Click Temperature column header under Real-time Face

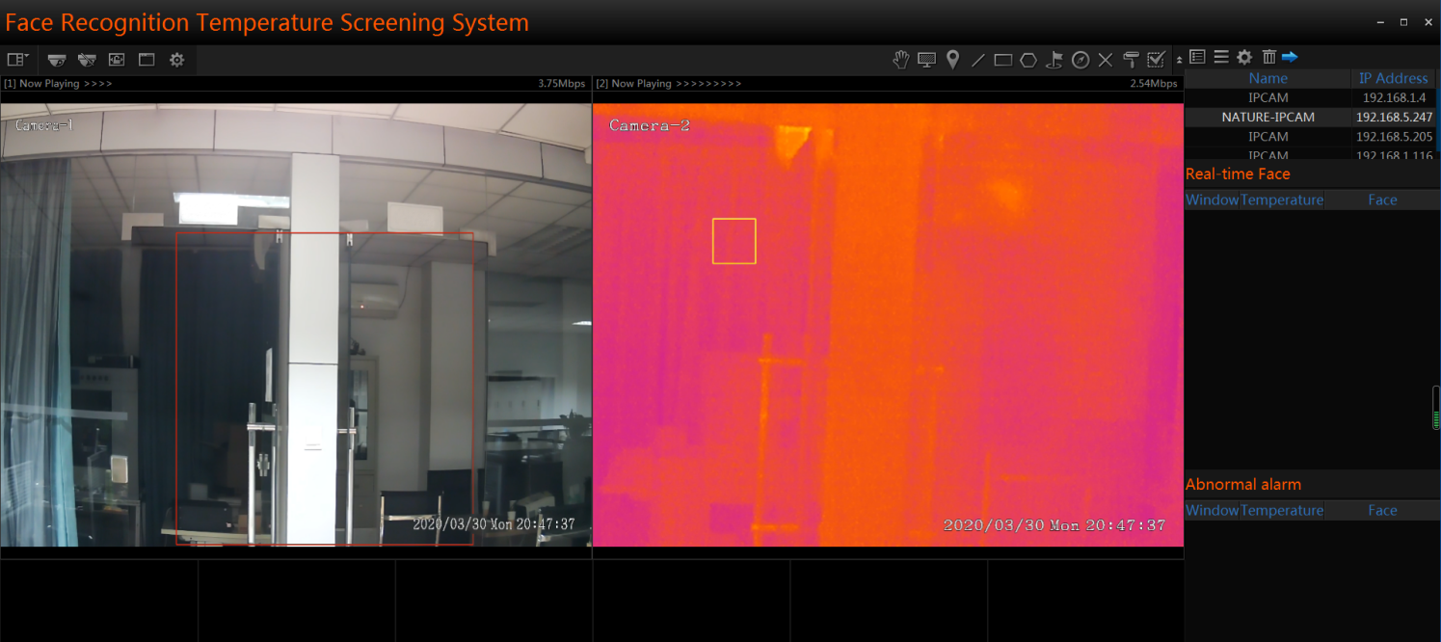click(1282, 200)
